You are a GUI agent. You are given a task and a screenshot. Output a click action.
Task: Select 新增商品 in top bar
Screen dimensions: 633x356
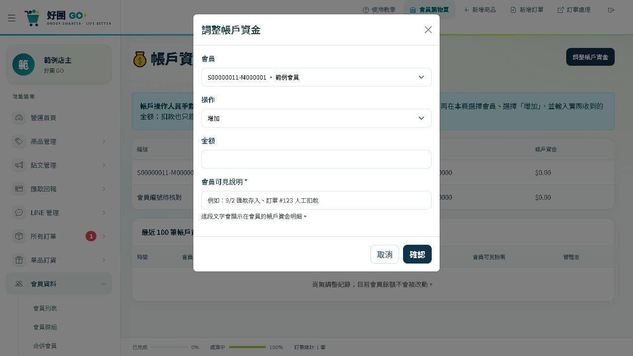coord(480,10)
